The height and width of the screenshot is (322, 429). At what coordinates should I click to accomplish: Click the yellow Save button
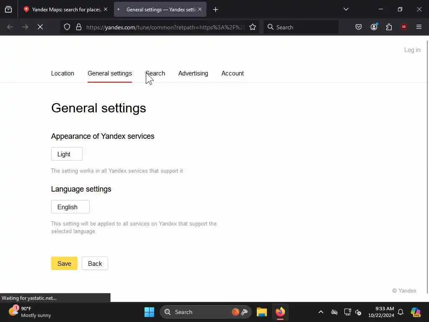(64, 263)
